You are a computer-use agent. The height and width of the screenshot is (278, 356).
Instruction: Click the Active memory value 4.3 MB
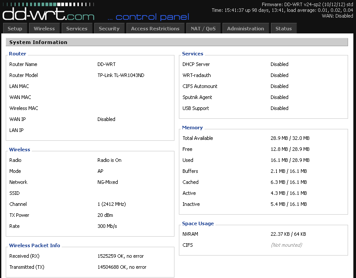(289, 193)
